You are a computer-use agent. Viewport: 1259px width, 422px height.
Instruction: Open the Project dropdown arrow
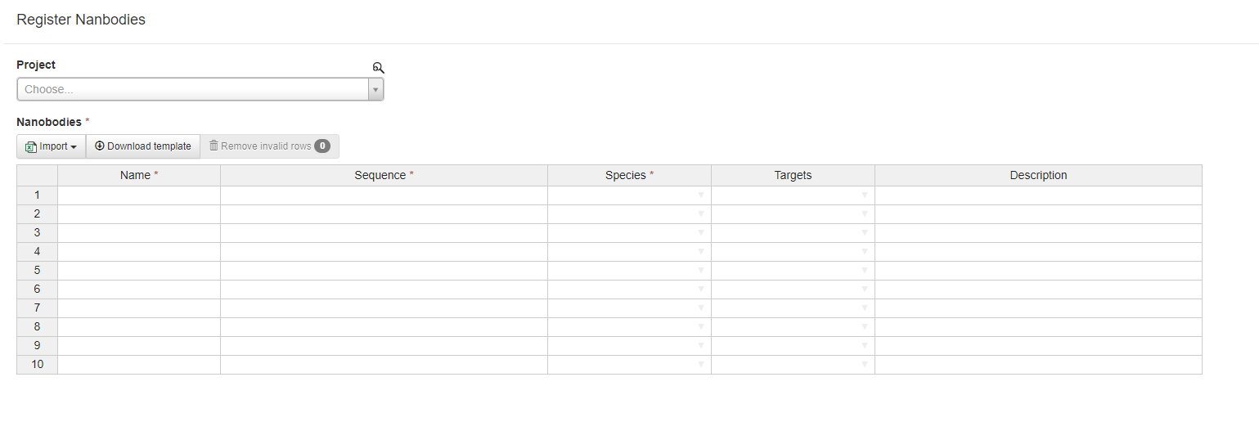375,90
